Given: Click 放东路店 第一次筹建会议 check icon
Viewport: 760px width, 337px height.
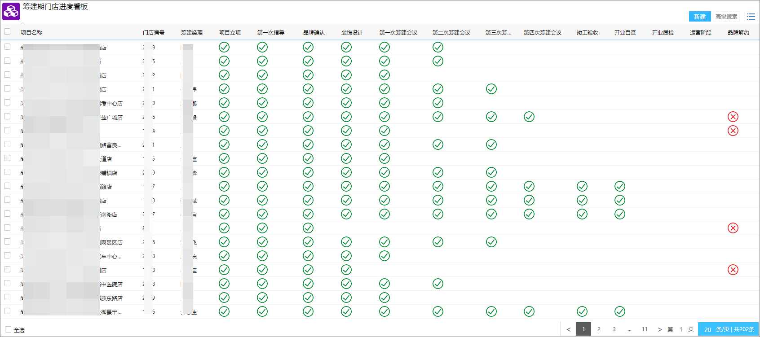Looking at the screenshot, I should click(x=384, y=298).
